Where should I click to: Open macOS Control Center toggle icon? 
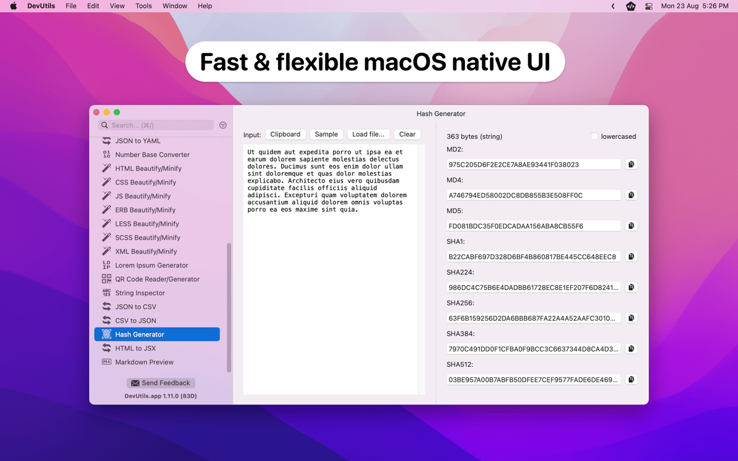point(649,6)
